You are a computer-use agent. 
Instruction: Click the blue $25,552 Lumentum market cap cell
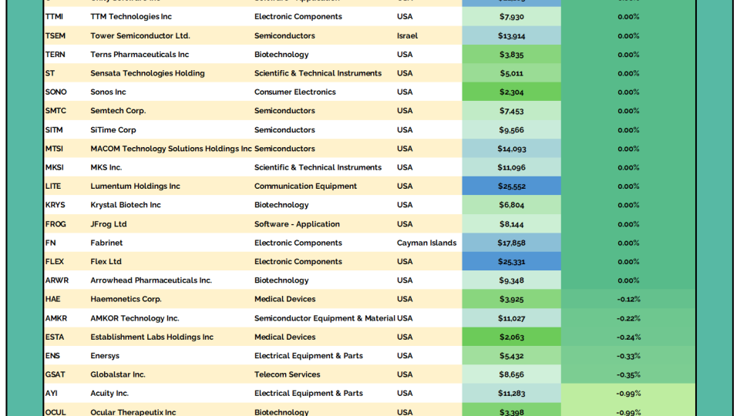pyautogui.click(x=511, y=186)
